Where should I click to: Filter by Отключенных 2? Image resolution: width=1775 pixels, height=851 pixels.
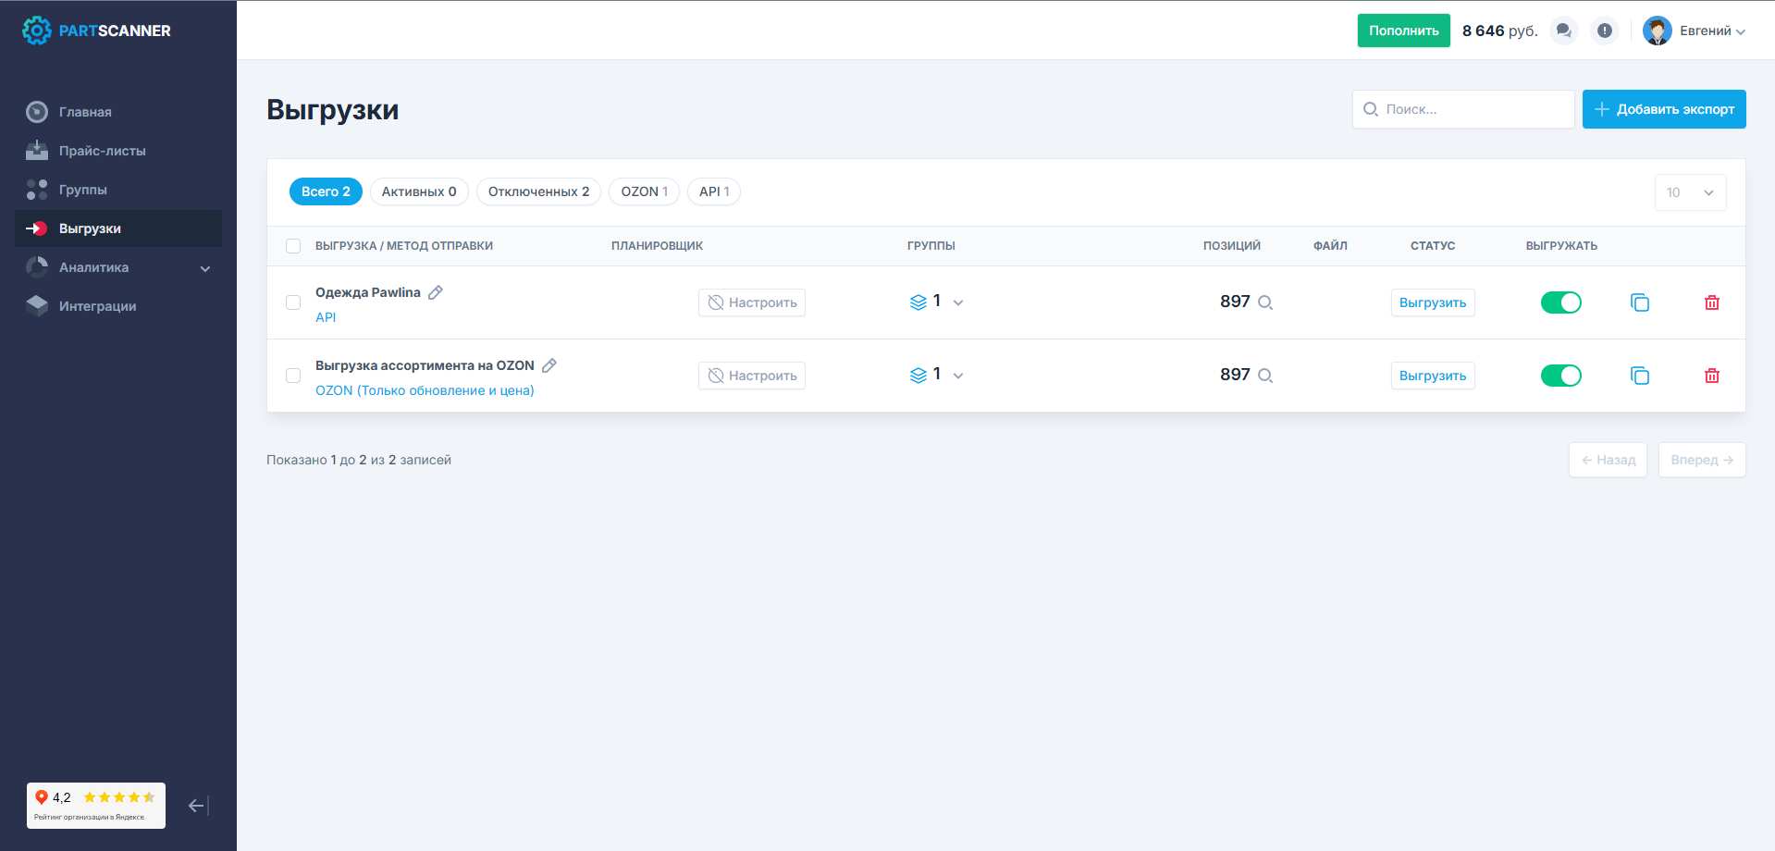538,191
